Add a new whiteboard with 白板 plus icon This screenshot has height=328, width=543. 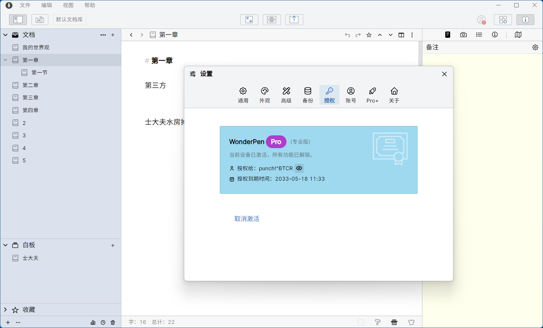click(113, 245)
